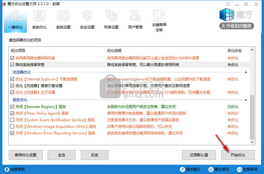Screen dimensions: 264x174
Task: Collapse the 服务优化 group
Action: click(246, 100)
